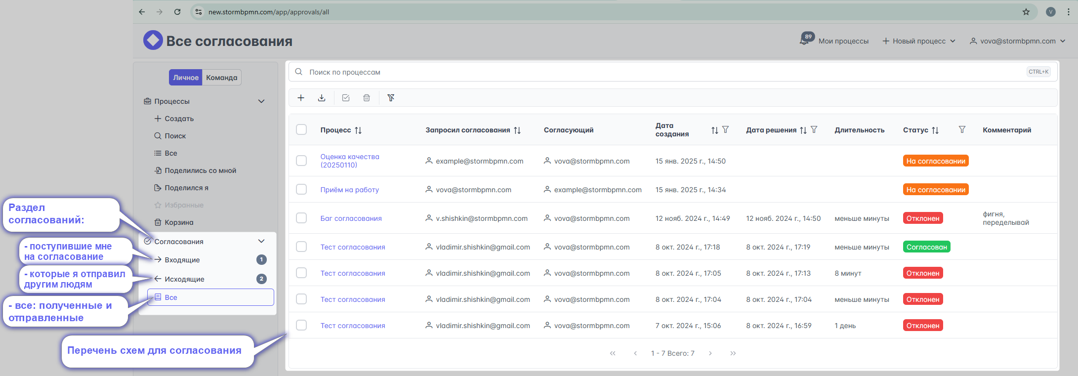Screen dimensions: 1078x376
Task: Open the Новый процесс dropdown
Action: pyautogui.click(x=919, y=41)
